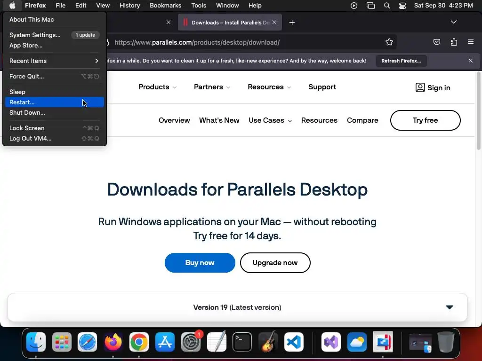Open About This Mac
482x361 pixels.
(55, 19)
